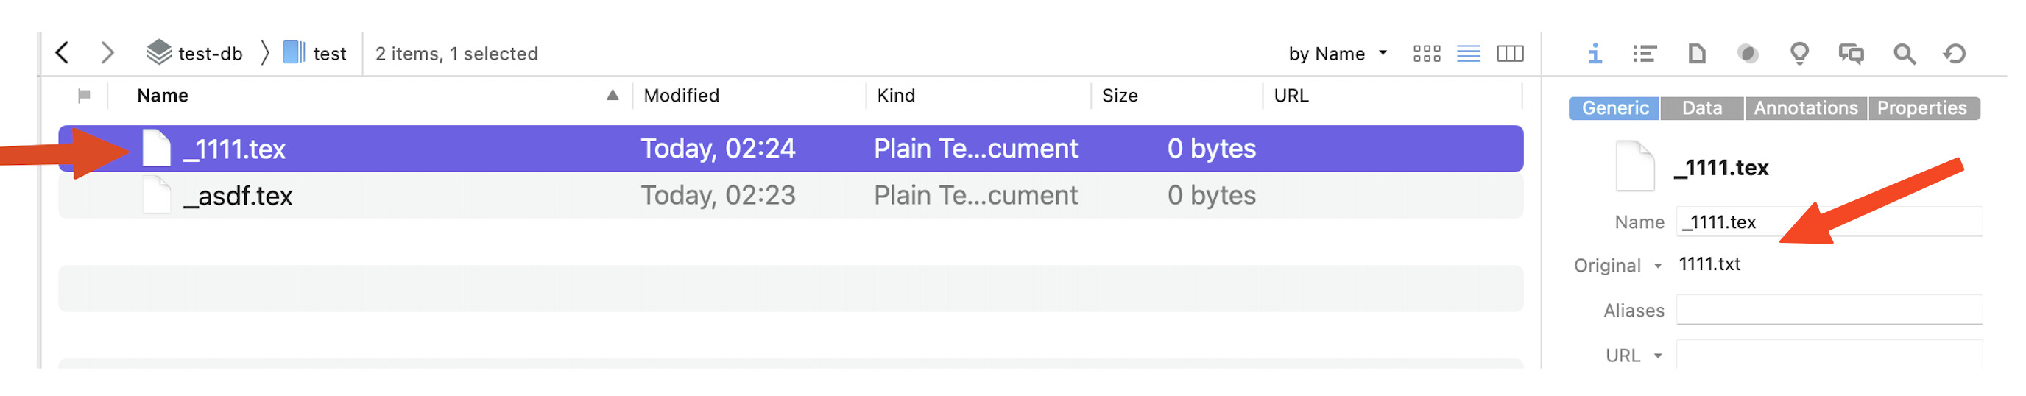Click the test-db breadcrumb
Screen dimensions: 2026x396
[195, 54]
